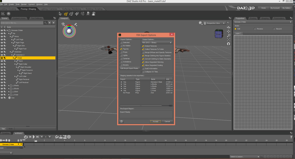This screenshot has width=295, height=159.
Task: Open the My Account link
Action: point(275,8)
